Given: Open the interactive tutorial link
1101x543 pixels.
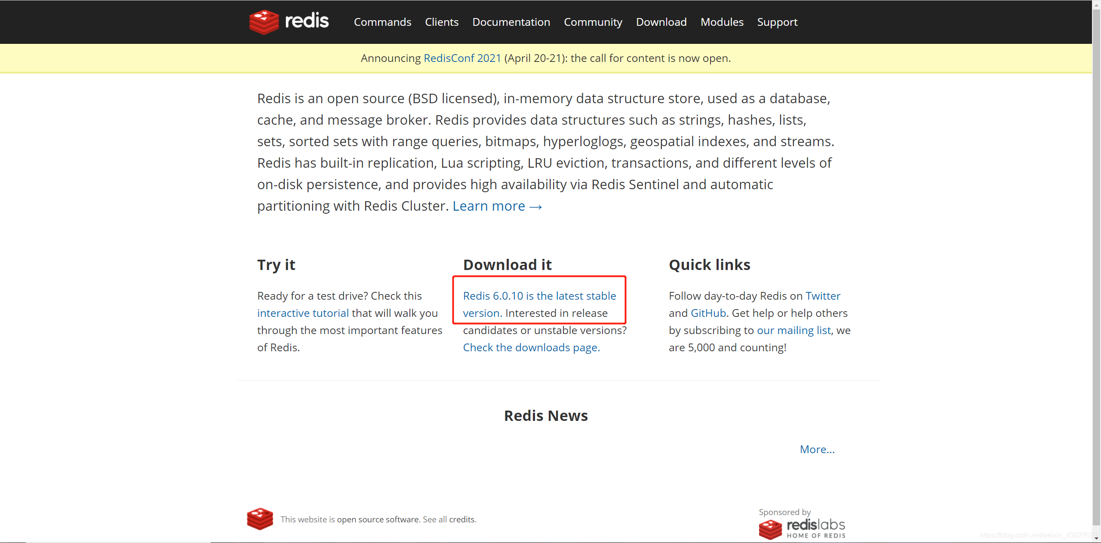Looking at the screenshot, I should click(303, 313).
